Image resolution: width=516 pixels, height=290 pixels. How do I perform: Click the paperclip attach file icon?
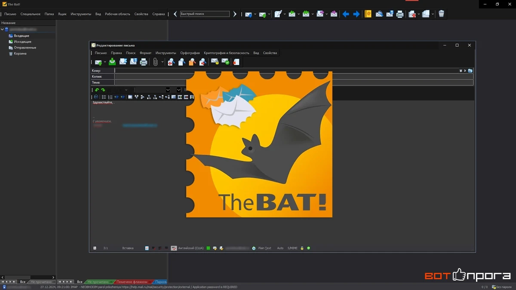coord(156,62)
